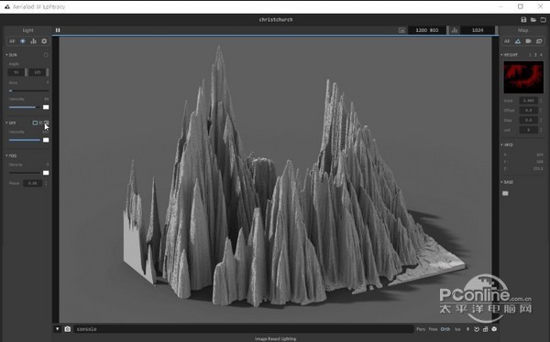
Task: Switch to the All tab in Light panel
Action: [x=12, y=41]
